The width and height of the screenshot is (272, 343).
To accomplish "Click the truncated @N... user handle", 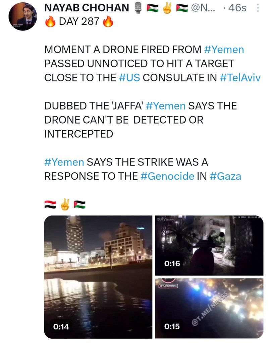I will coord(203,8).
